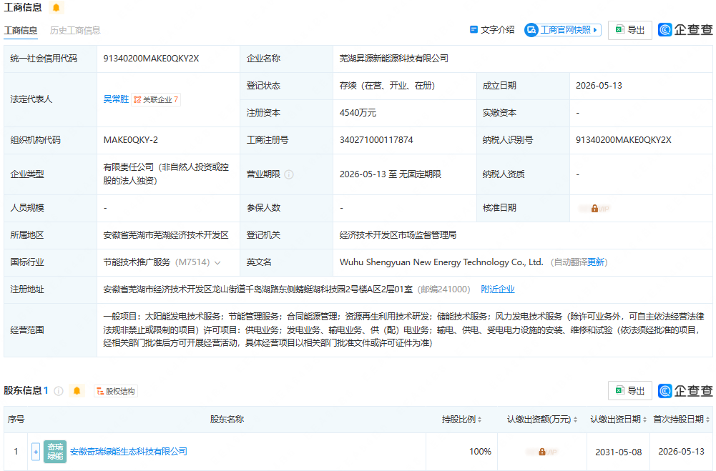Screen dimensions: 716x471
Task: Select 登记机关 value 经济技术开发区市场监督管理局
Action: [398, 235]
